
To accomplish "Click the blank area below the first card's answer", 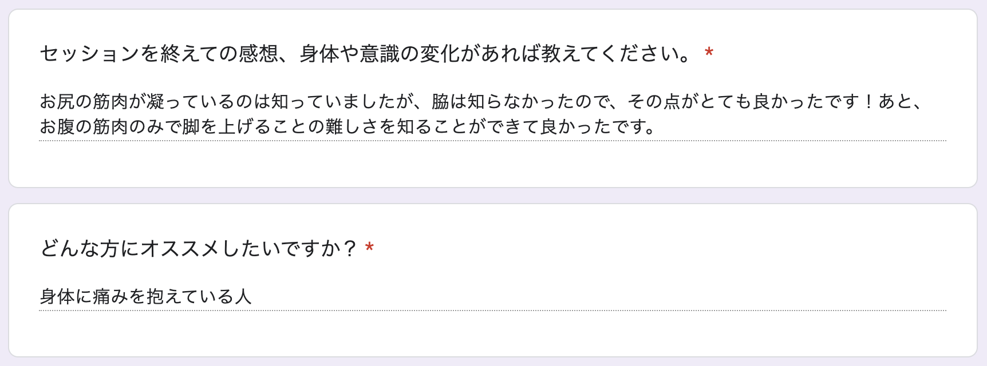I will tap(492, 164).
